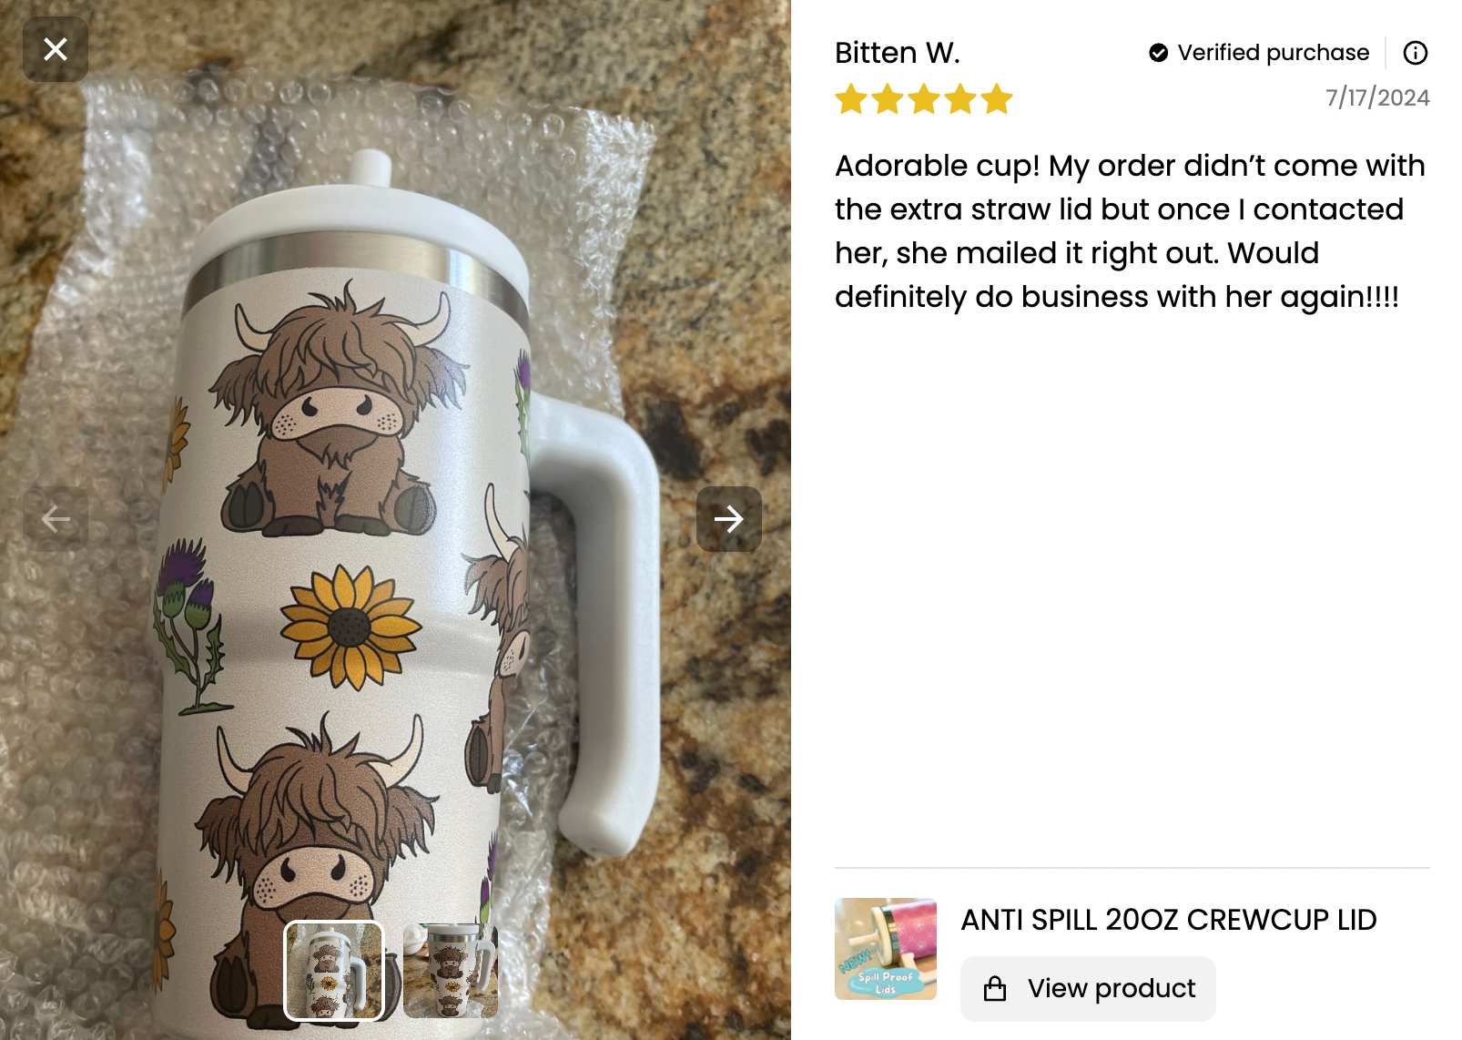Select the second cup photo thumbnail
Screen dimensions: 1462x1040
(451, 971)
